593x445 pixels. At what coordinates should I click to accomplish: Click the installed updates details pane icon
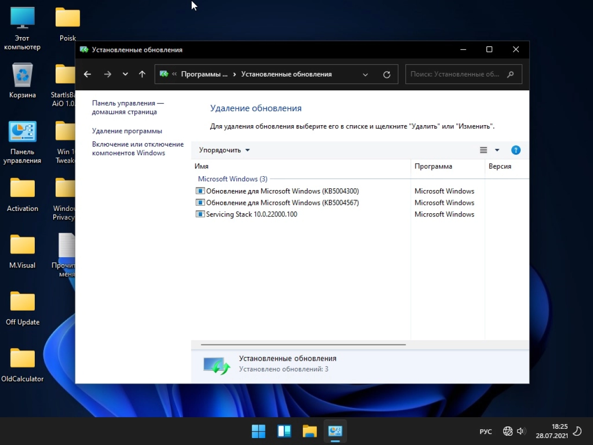(216, 365)
